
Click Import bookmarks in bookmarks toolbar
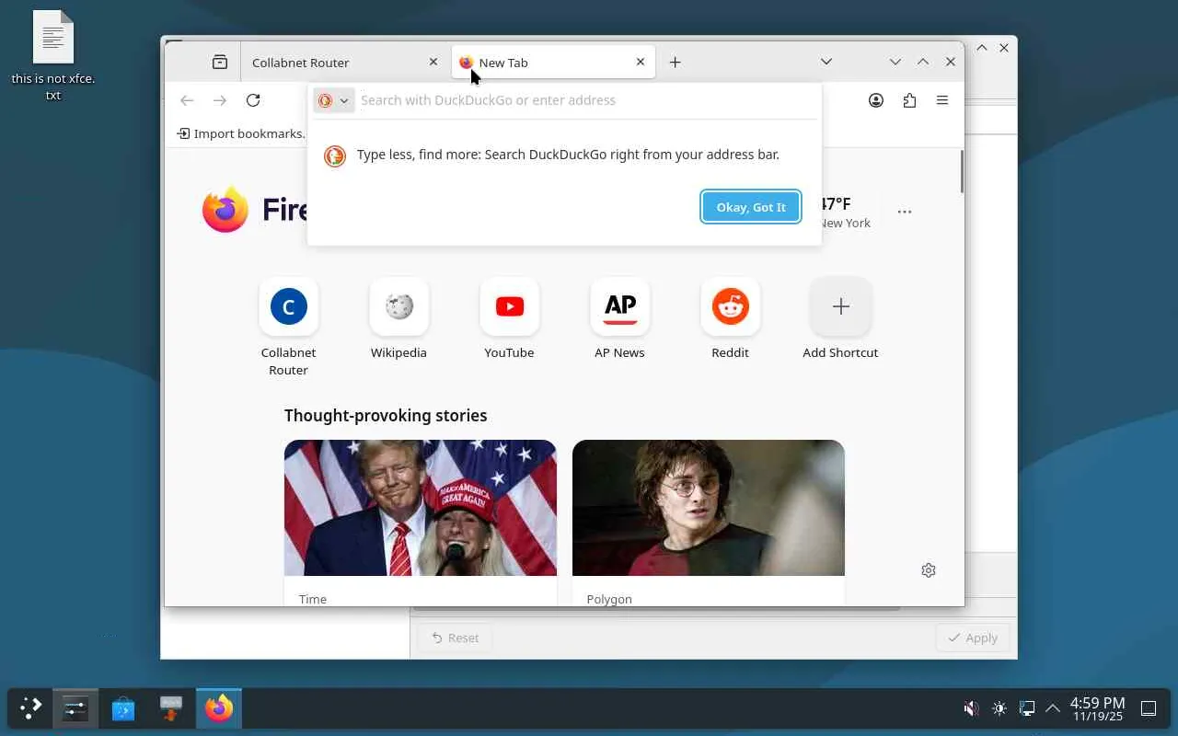click(x=241, y=133)
